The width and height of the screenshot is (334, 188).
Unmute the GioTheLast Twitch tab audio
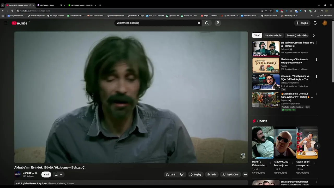(x=61, y=5)
